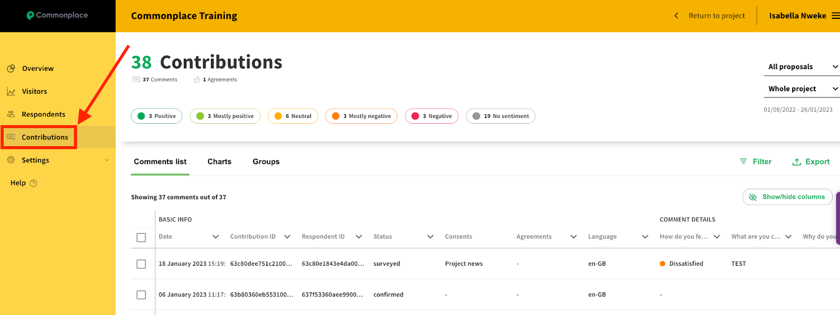Tick the select-all checkbox in table header
Image resolution: width=840 pixels, height=315 pixels.
(141, 237)
